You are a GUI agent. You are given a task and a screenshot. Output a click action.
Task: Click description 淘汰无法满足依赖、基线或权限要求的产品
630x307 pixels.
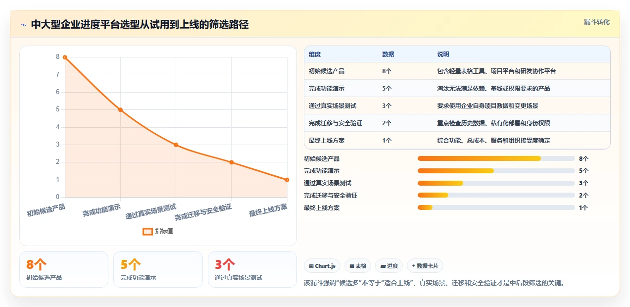pos(493,89)
